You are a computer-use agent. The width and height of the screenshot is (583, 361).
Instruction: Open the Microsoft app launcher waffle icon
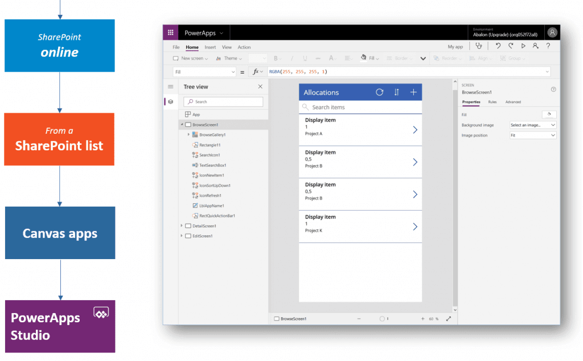(x=170, y=32)
